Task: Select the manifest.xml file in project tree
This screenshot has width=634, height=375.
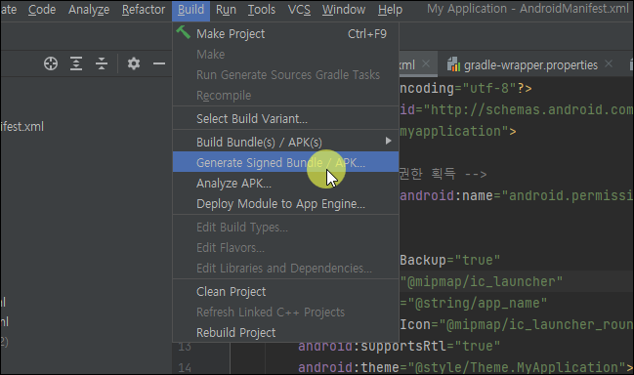Action: (x=21, y=127)
